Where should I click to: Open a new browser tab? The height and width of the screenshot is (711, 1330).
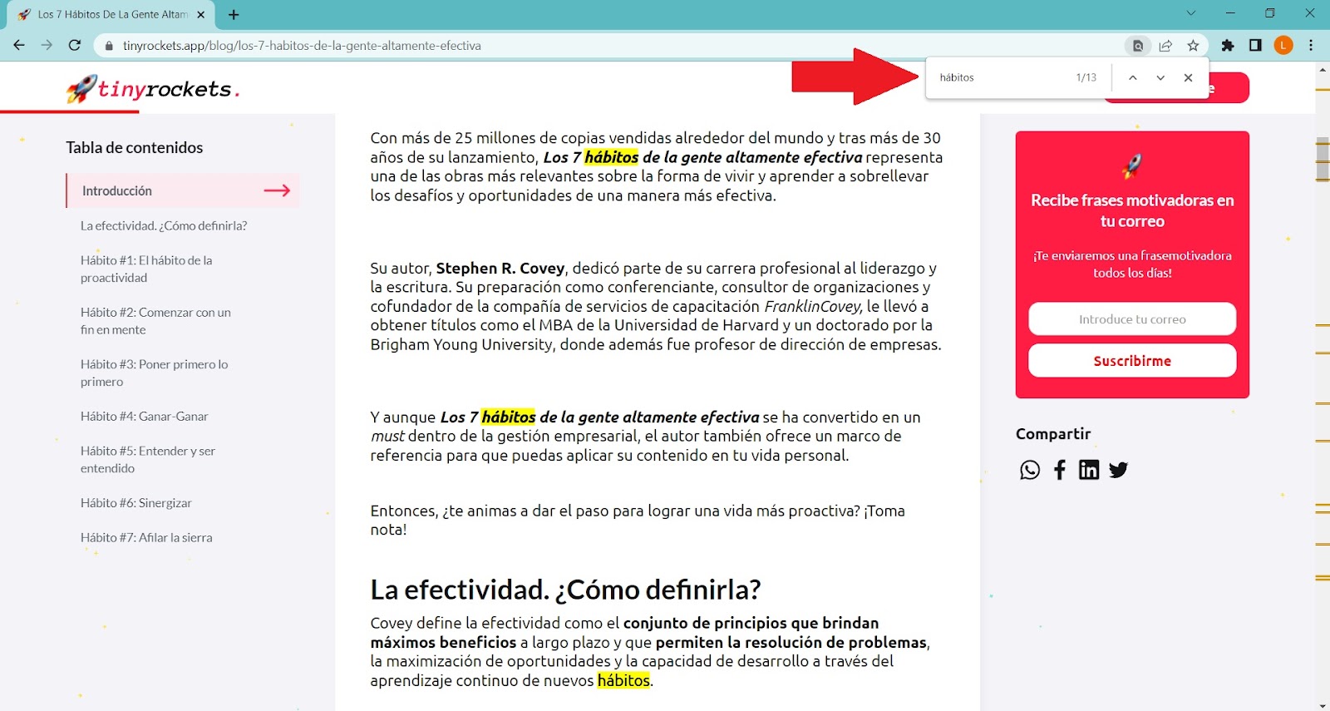234,15
